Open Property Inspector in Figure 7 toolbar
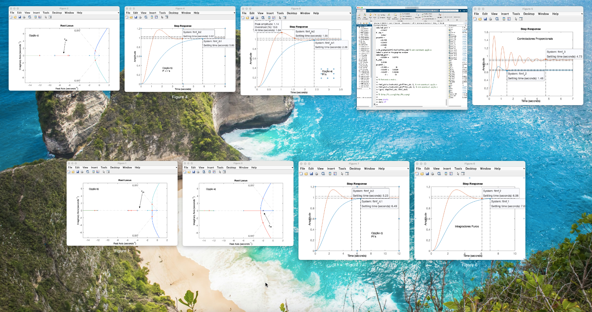Screen dimensions: 592x312 (347, 174)
